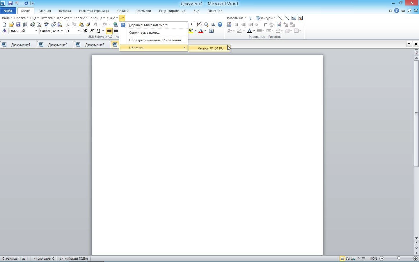Expand the Формат menu dropdown
The image size is (419, 262).
64,18
